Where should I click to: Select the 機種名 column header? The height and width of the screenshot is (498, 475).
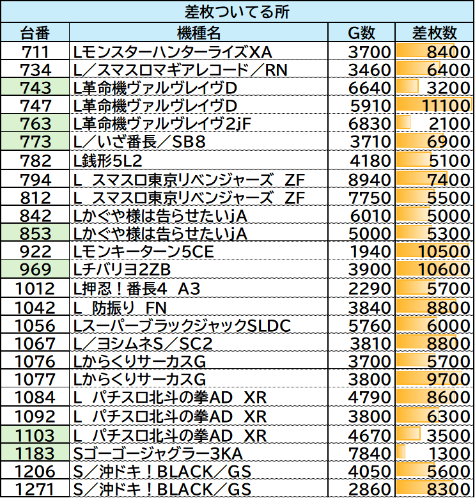click(198, 33)
